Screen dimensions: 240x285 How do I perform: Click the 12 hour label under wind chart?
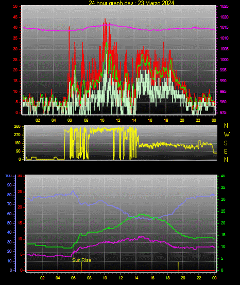pyautogui.click(x=118, y=120)
